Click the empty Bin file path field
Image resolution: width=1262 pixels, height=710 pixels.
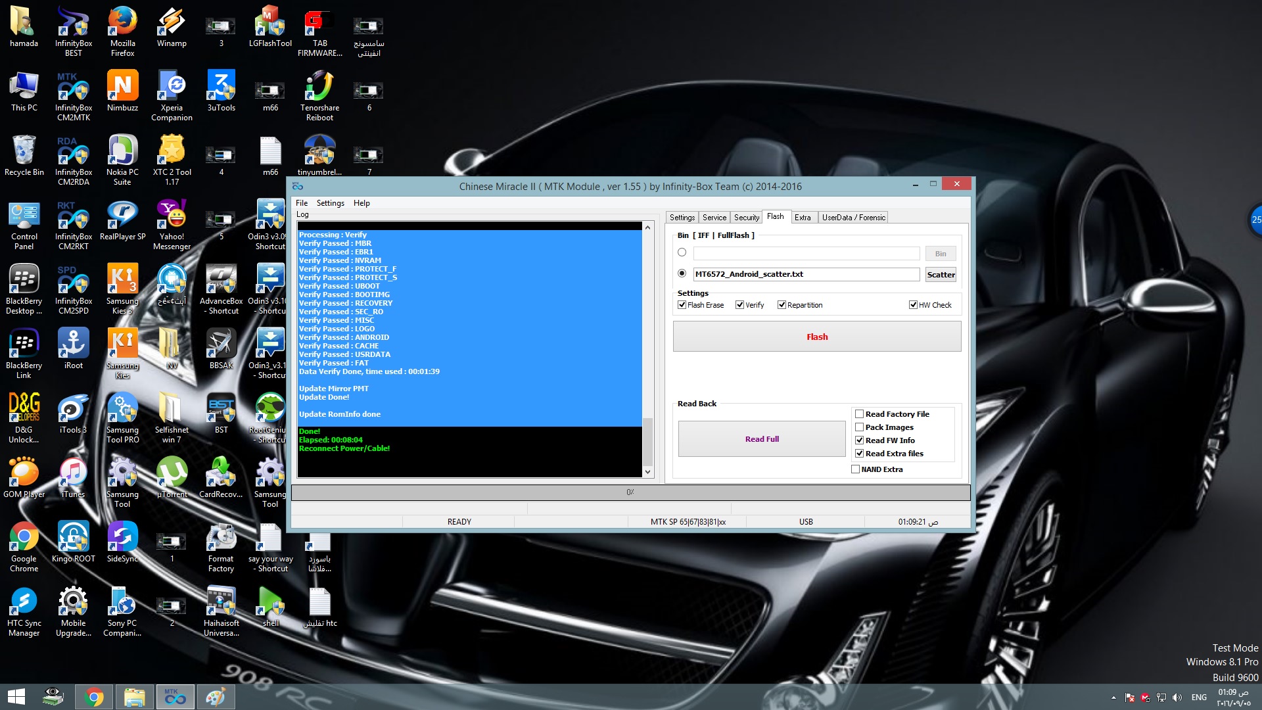806,253
